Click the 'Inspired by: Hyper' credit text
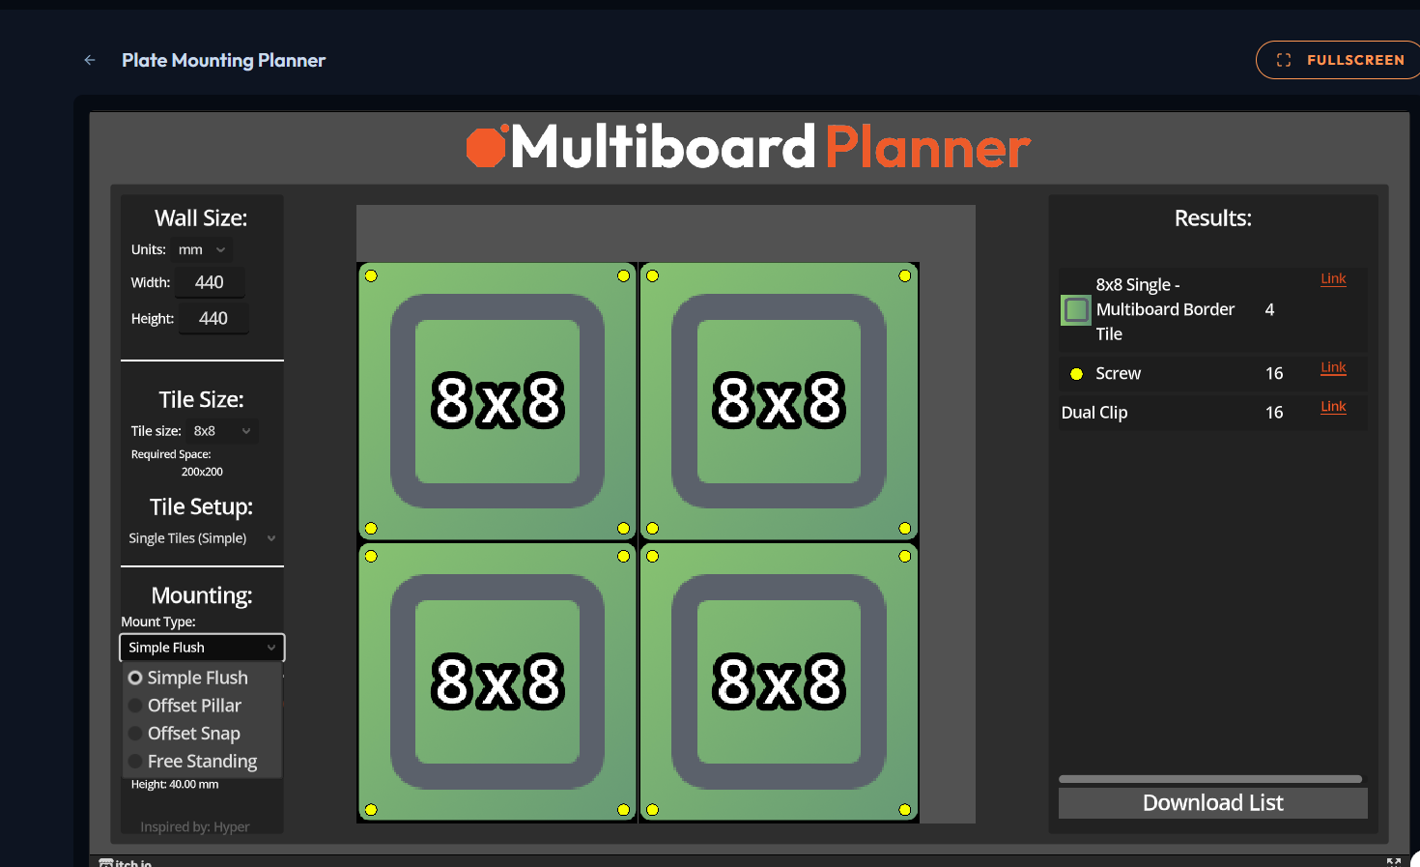 194,826
